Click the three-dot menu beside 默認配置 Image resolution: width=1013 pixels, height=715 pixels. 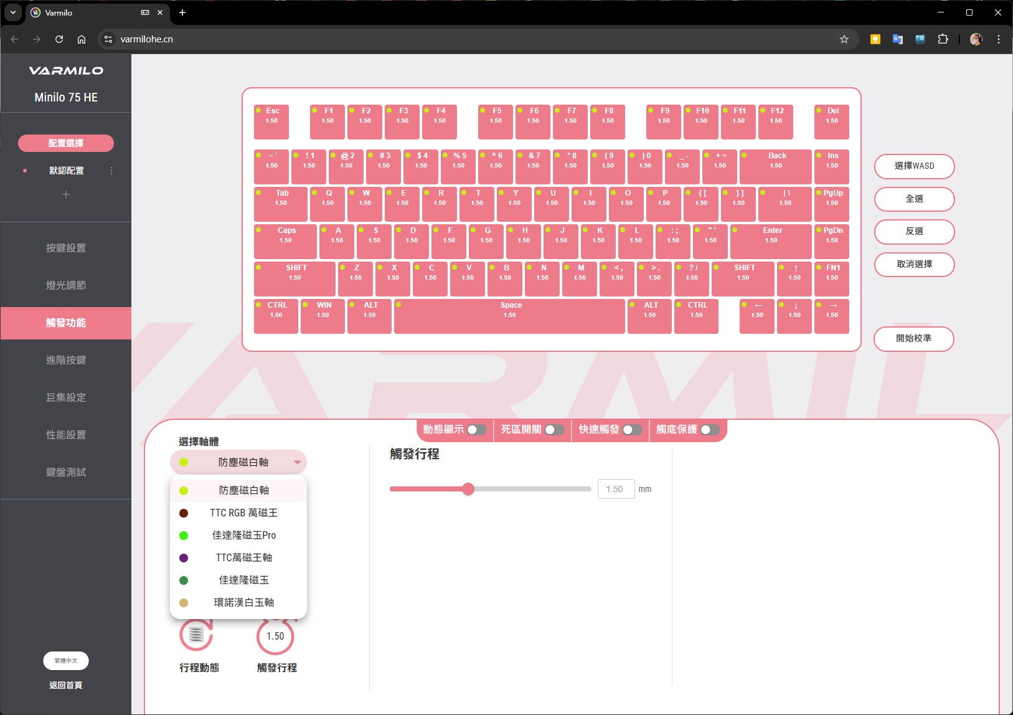(111, 171)
